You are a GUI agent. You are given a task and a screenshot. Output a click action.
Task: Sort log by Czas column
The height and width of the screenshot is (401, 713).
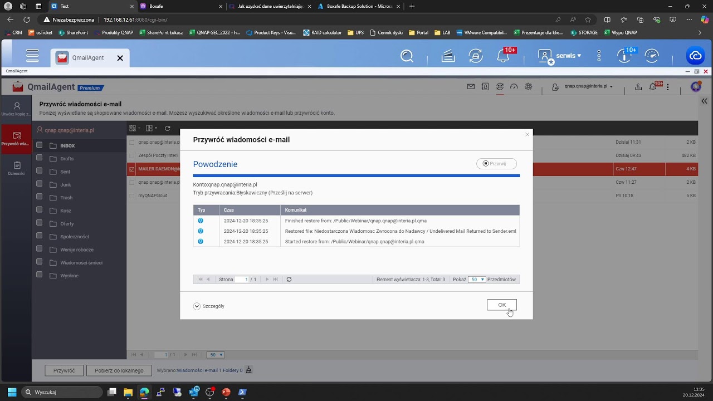(x=250, y=210)
